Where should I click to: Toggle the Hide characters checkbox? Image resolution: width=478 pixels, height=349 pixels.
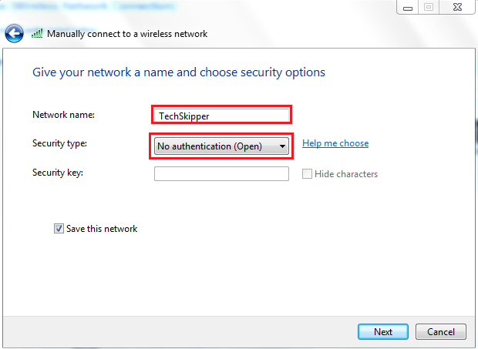308,174
